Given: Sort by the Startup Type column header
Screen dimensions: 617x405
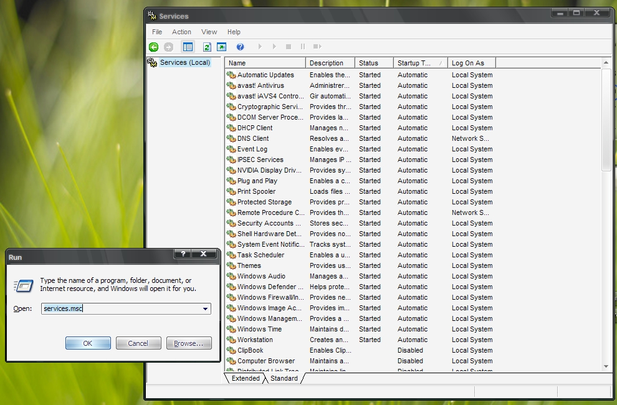Looking at the screenshot, I should point(420,63).
